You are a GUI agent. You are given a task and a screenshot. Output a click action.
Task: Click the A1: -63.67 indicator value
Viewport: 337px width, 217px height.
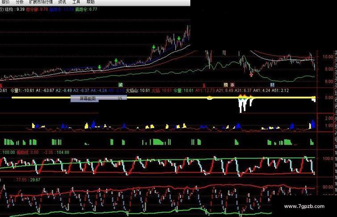pyautogui.click(x=45, y=90)
